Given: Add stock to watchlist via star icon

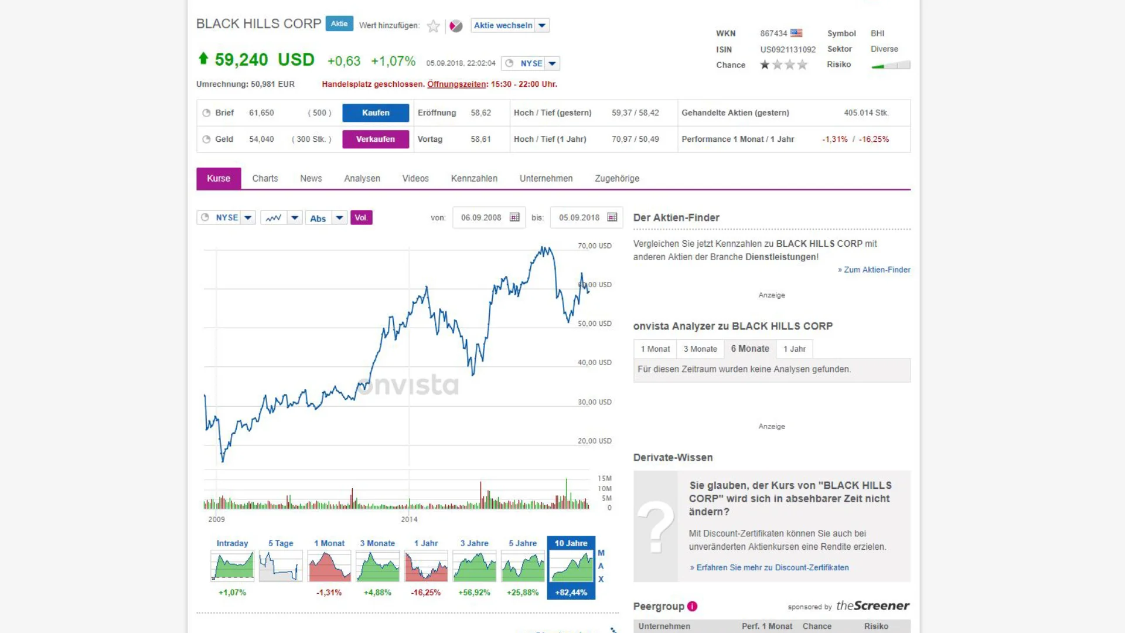Looking at the screenshot, I should point(433,26).
